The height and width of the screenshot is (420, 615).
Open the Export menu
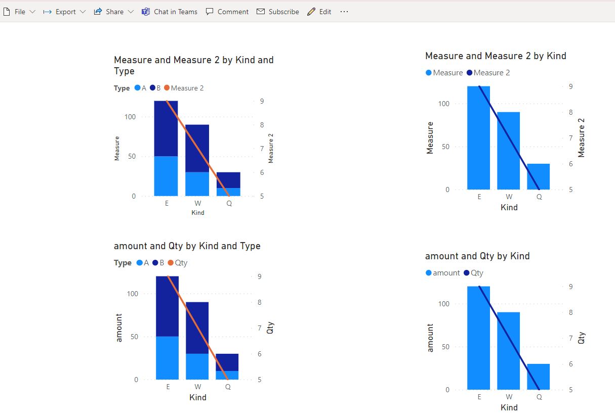65,12
